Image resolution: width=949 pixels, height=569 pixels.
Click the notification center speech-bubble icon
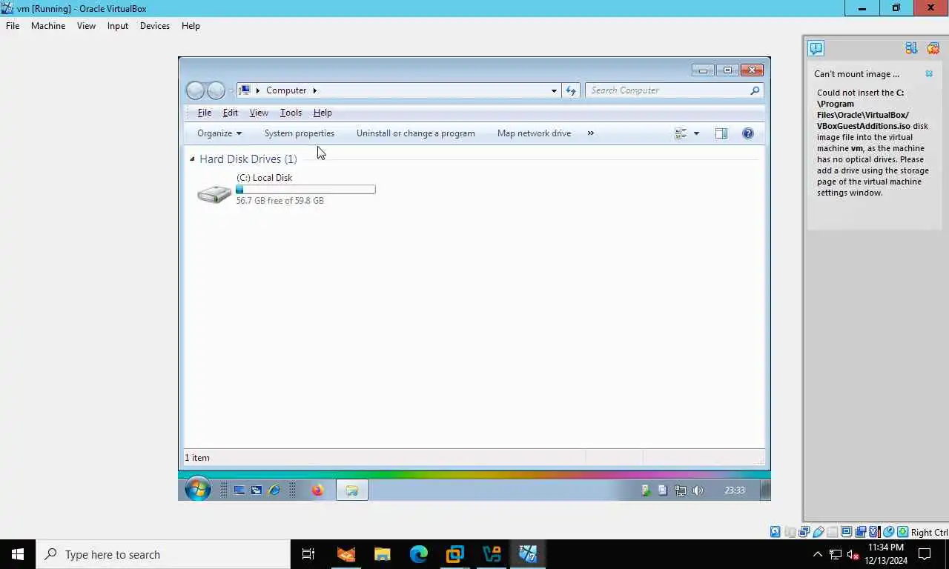(816, 48)
